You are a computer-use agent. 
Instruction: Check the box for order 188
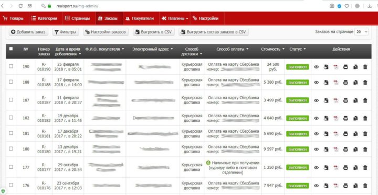tap(11, 82)
